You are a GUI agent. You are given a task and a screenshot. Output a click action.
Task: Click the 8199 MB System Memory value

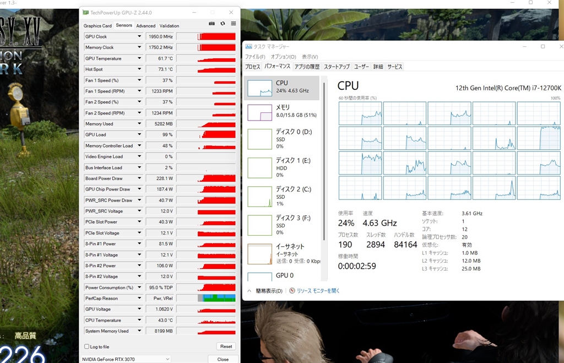160,331
